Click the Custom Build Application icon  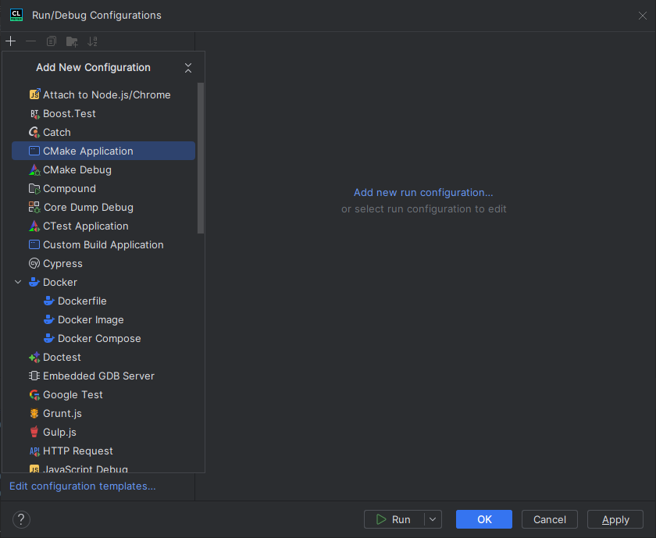click(34, 244)
